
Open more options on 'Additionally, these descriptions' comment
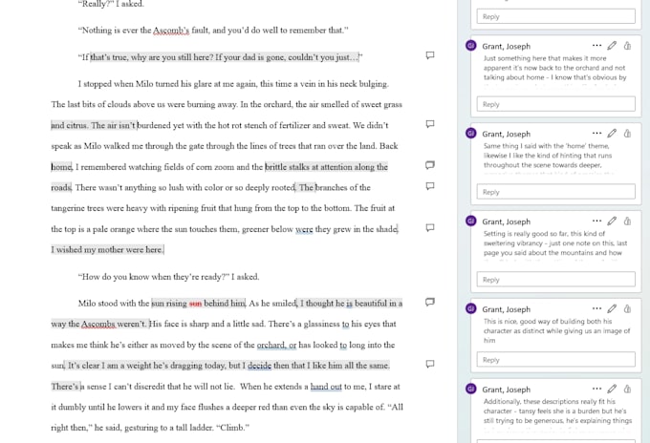pos(596,389)
